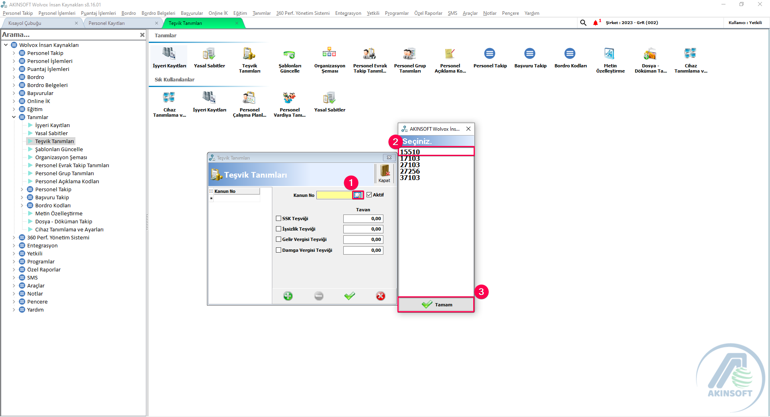Expand the Bordro Belgeleri tree node
This screenshot has height=417, width=770.
tap(14, 85)
